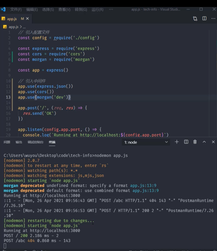
Task: Click 'Running at http://localhost:3000' last terminal line
Action: (42, 230)
